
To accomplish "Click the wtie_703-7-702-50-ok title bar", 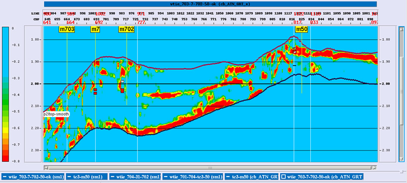I will click(211, 4).
